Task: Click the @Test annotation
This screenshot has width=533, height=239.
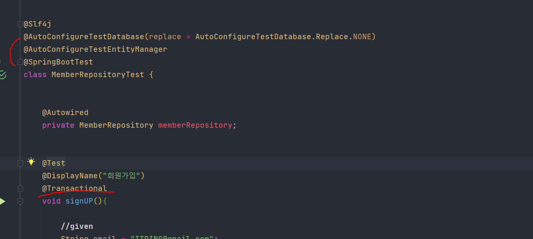Action: tap(54, 163)
